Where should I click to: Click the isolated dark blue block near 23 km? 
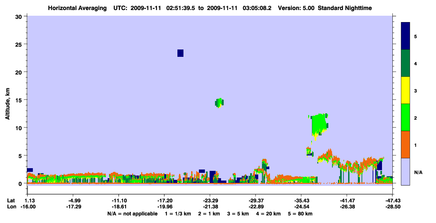[x=180, y=53]
